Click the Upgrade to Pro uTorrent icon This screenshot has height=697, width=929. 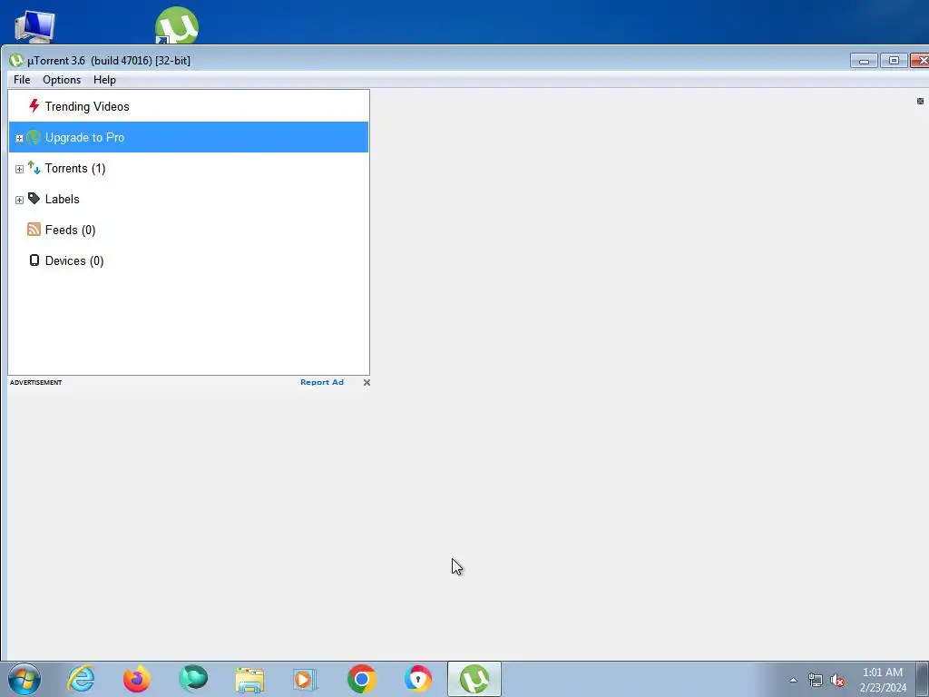point(34,137)
